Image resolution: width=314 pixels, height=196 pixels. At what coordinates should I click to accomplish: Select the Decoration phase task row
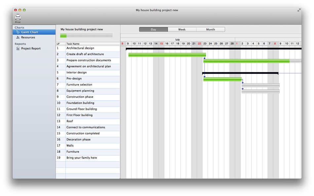(x=88, y=140)
